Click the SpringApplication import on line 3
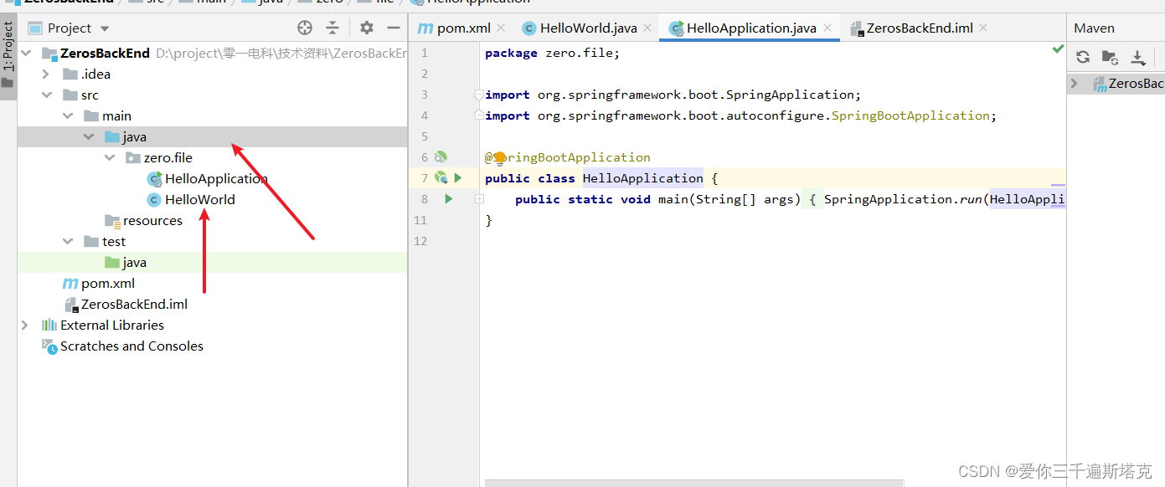 tap(673, 95)
